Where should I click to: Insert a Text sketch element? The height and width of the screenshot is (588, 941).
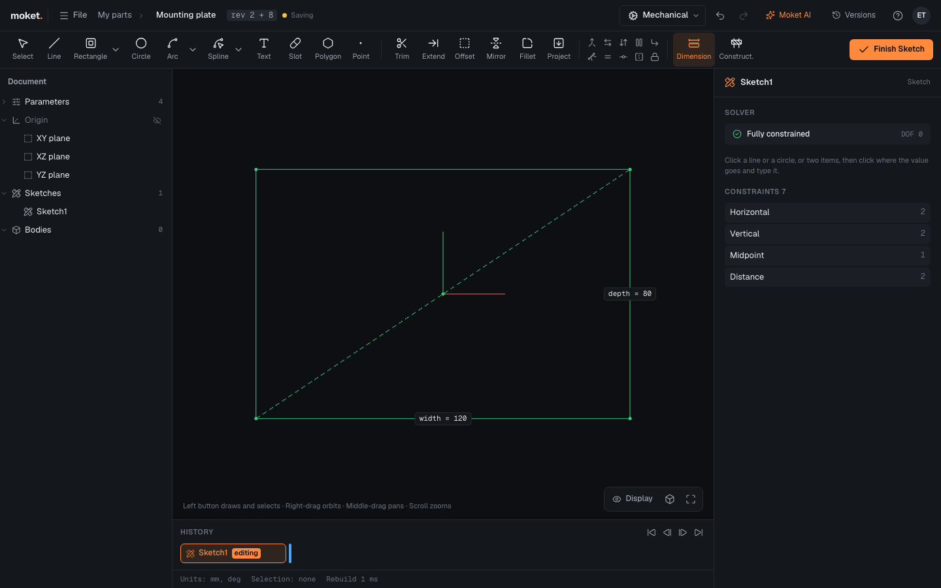click(264, 49)
